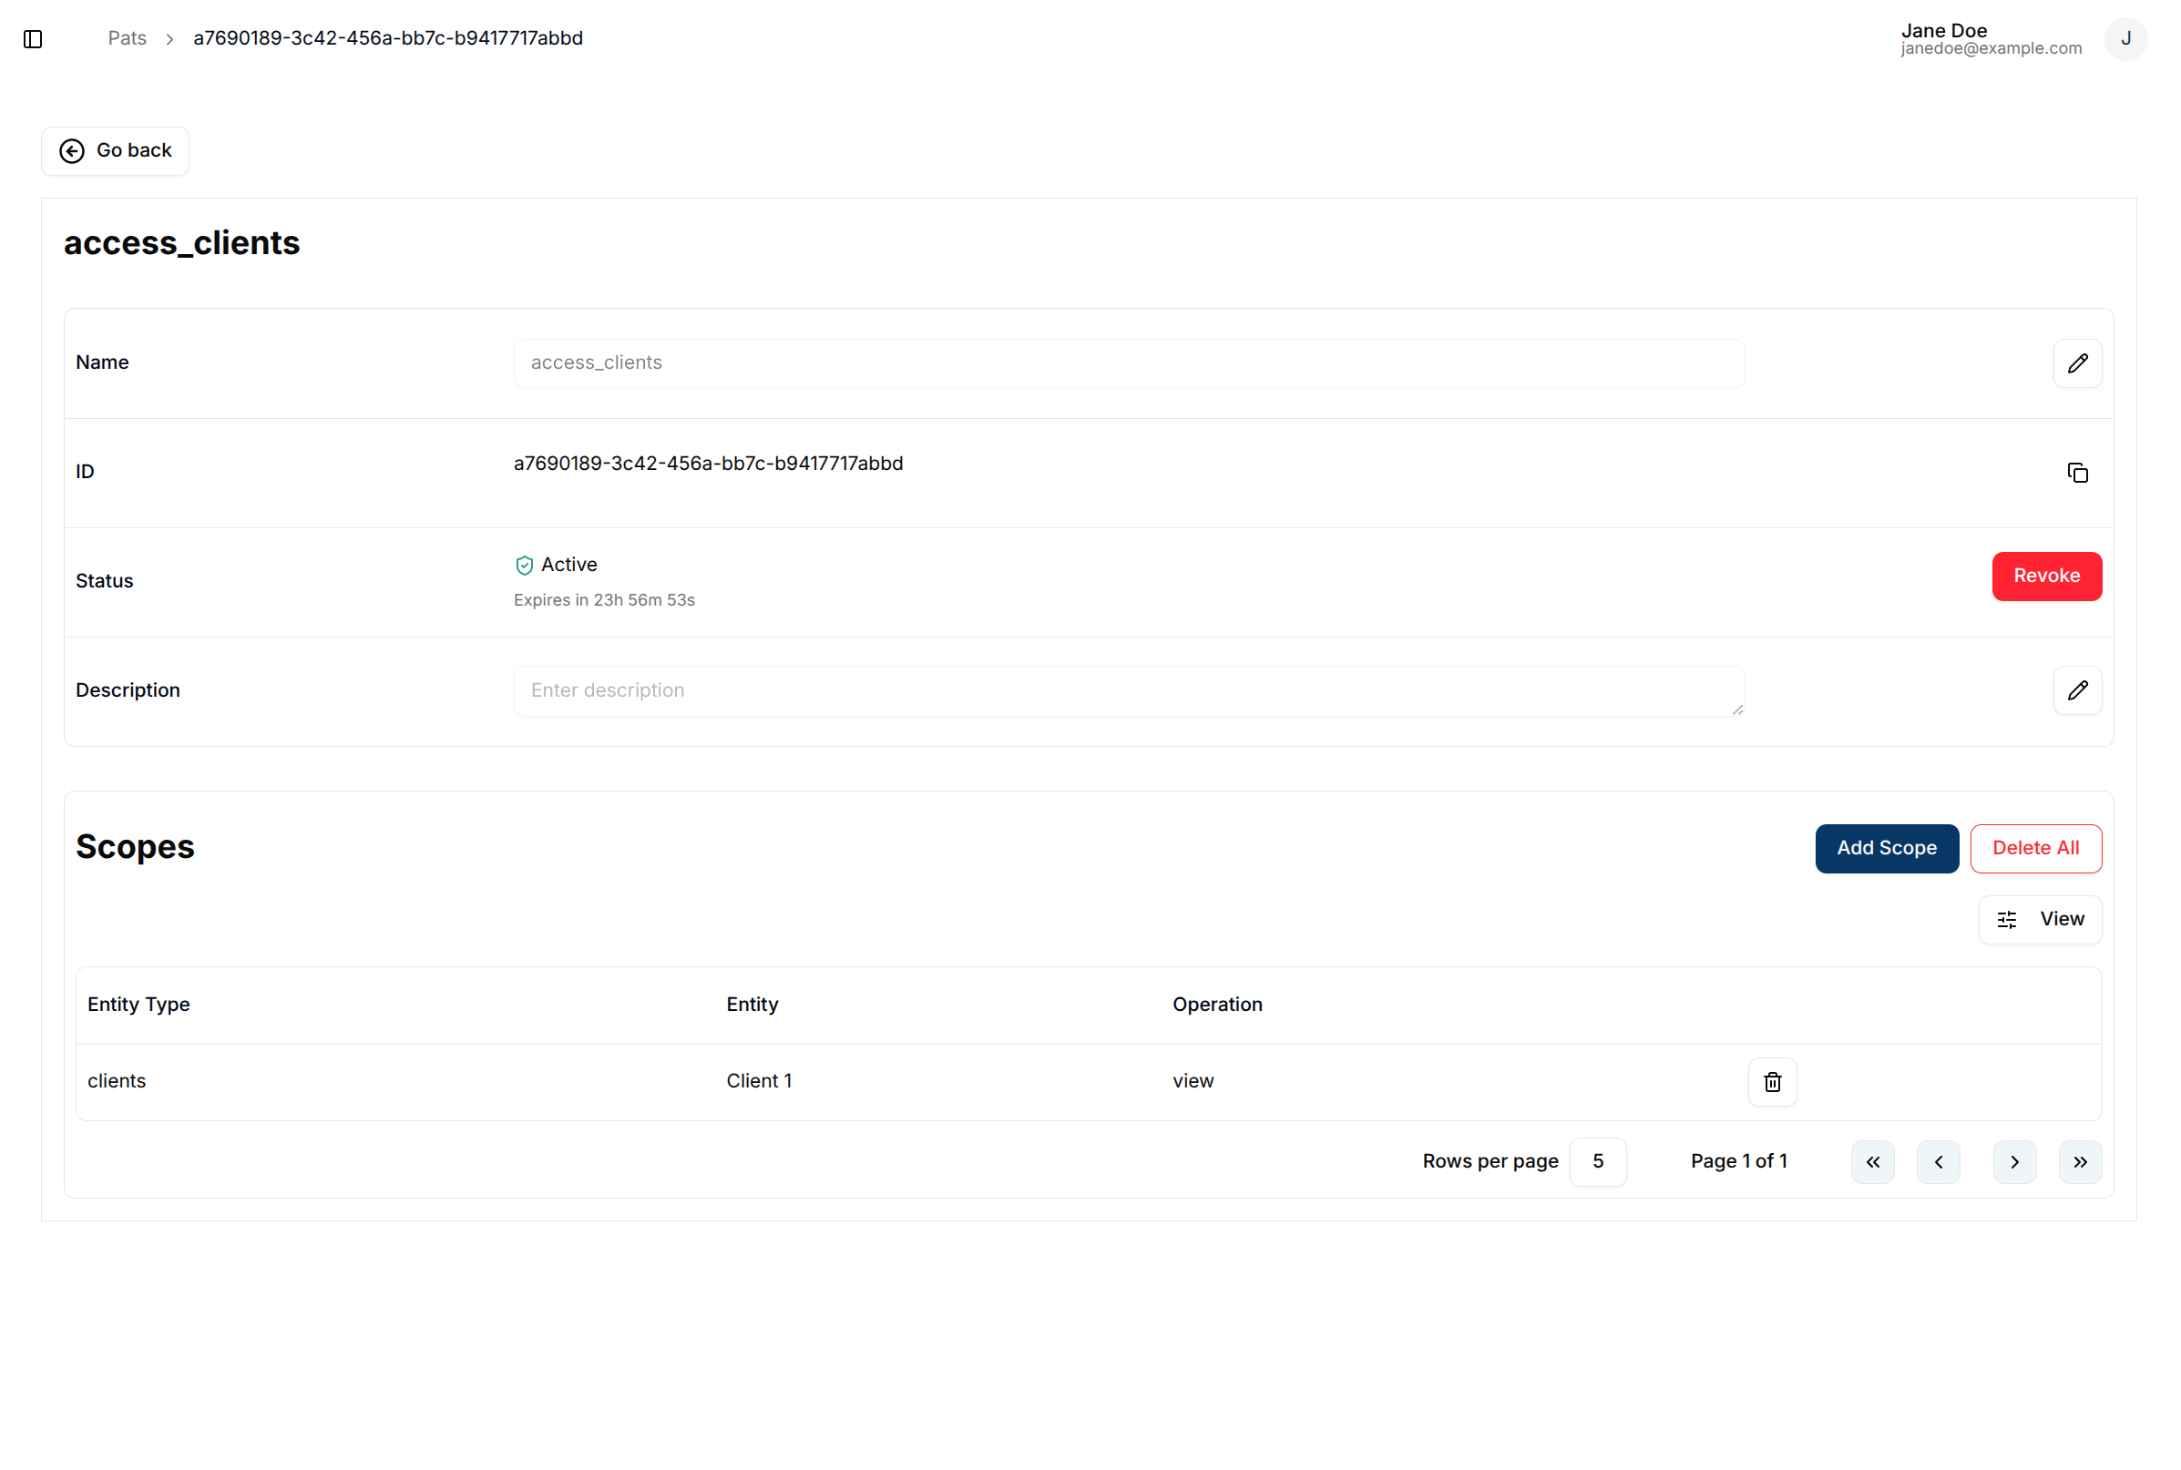Open the user avatar menu
The height and width of the screenshot is (1470, 2181).
tap(2125, 38)
